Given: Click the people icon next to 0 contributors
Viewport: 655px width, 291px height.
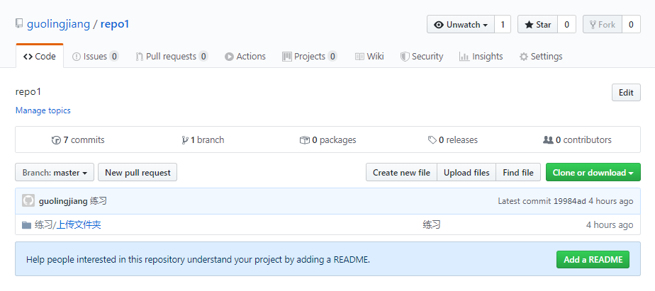Looking at the screenshot, I should [x=548, y=140].
